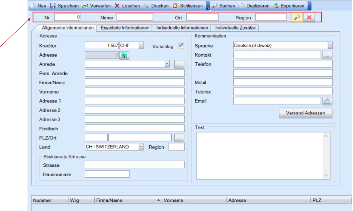Save record with Speichern icon
The height and width of the screenshot is (211, 353).
(53, 6)
